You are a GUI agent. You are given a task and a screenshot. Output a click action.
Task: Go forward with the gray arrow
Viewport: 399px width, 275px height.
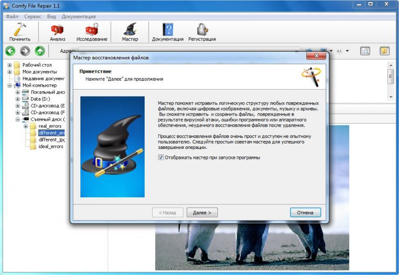pyautogui.click(x=25, y=51)
